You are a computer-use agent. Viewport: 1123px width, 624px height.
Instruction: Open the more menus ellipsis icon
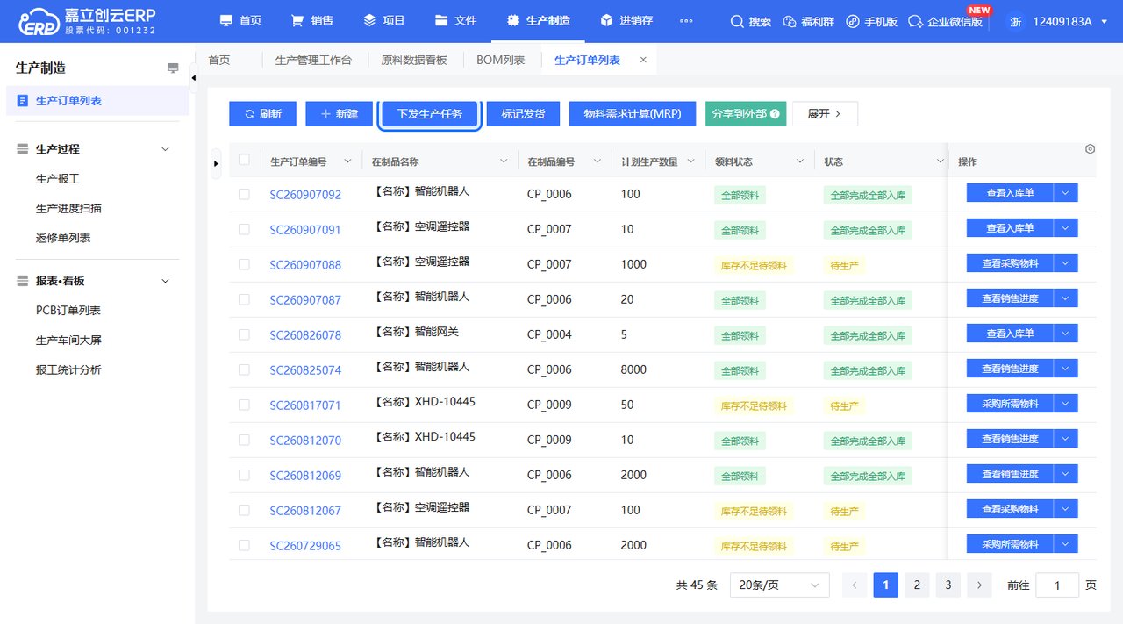click(x=686, y=21)
